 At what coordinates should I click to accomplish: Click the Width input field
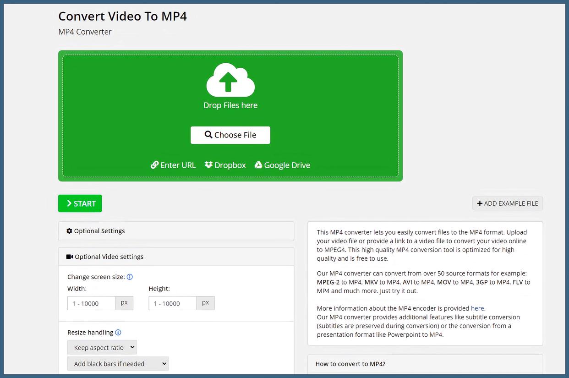(x=91, y=303)
